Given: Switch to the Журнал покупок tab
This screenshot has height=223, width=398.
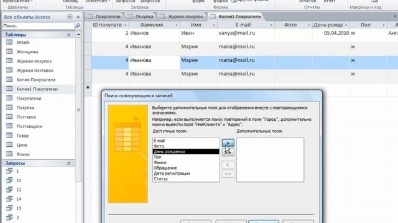Looking at the screenshot, I should [182, 17].
